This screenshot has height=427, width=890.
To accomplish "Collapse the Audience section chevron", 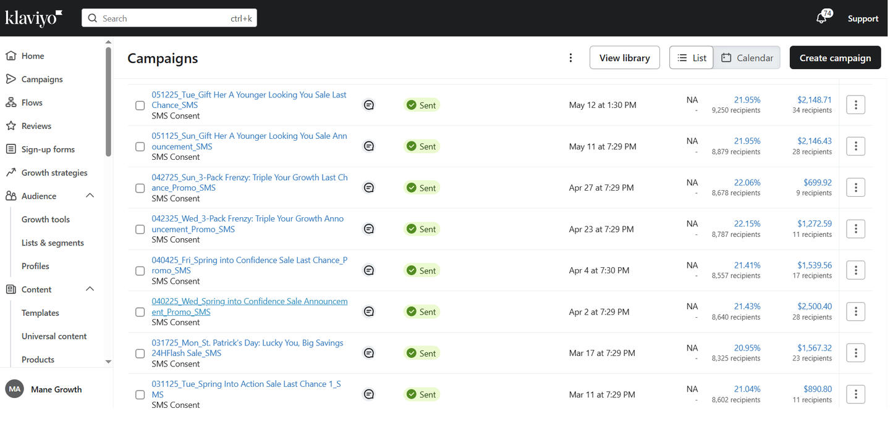I will coord(90,196).
